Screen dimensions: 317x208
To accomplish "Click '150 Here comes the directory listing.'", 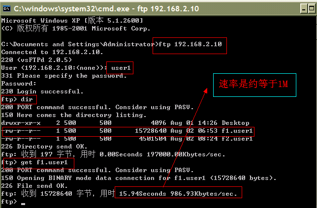I will coord(74,115).
